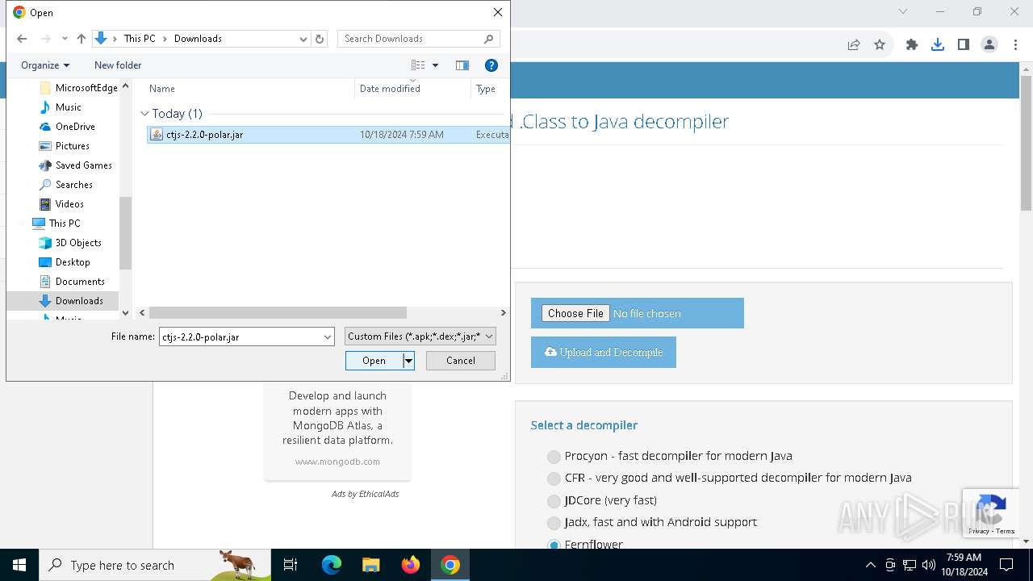Select JDCore decompiler option
Image resolution: width=1033 pixels, height=581 pixels.
pyautogui.click(x=554, y=501)
